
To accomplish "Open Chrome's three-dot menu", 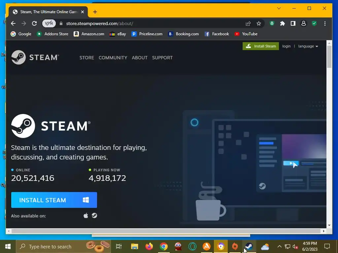I will [x=325, y=23].
